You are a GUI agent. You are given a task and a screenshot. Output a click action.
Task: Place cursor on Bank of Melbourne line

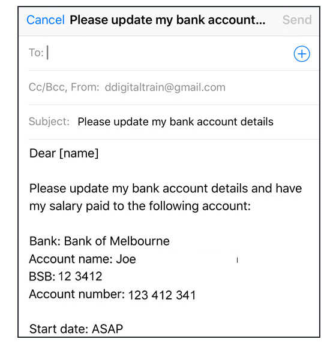point(100,241)
